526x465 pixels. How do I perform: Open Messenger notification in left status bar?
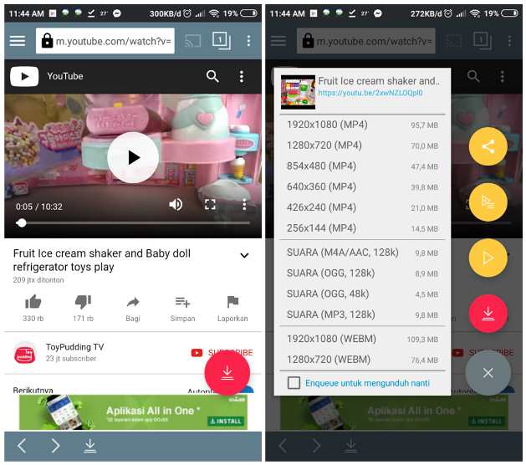pos(117,13)
